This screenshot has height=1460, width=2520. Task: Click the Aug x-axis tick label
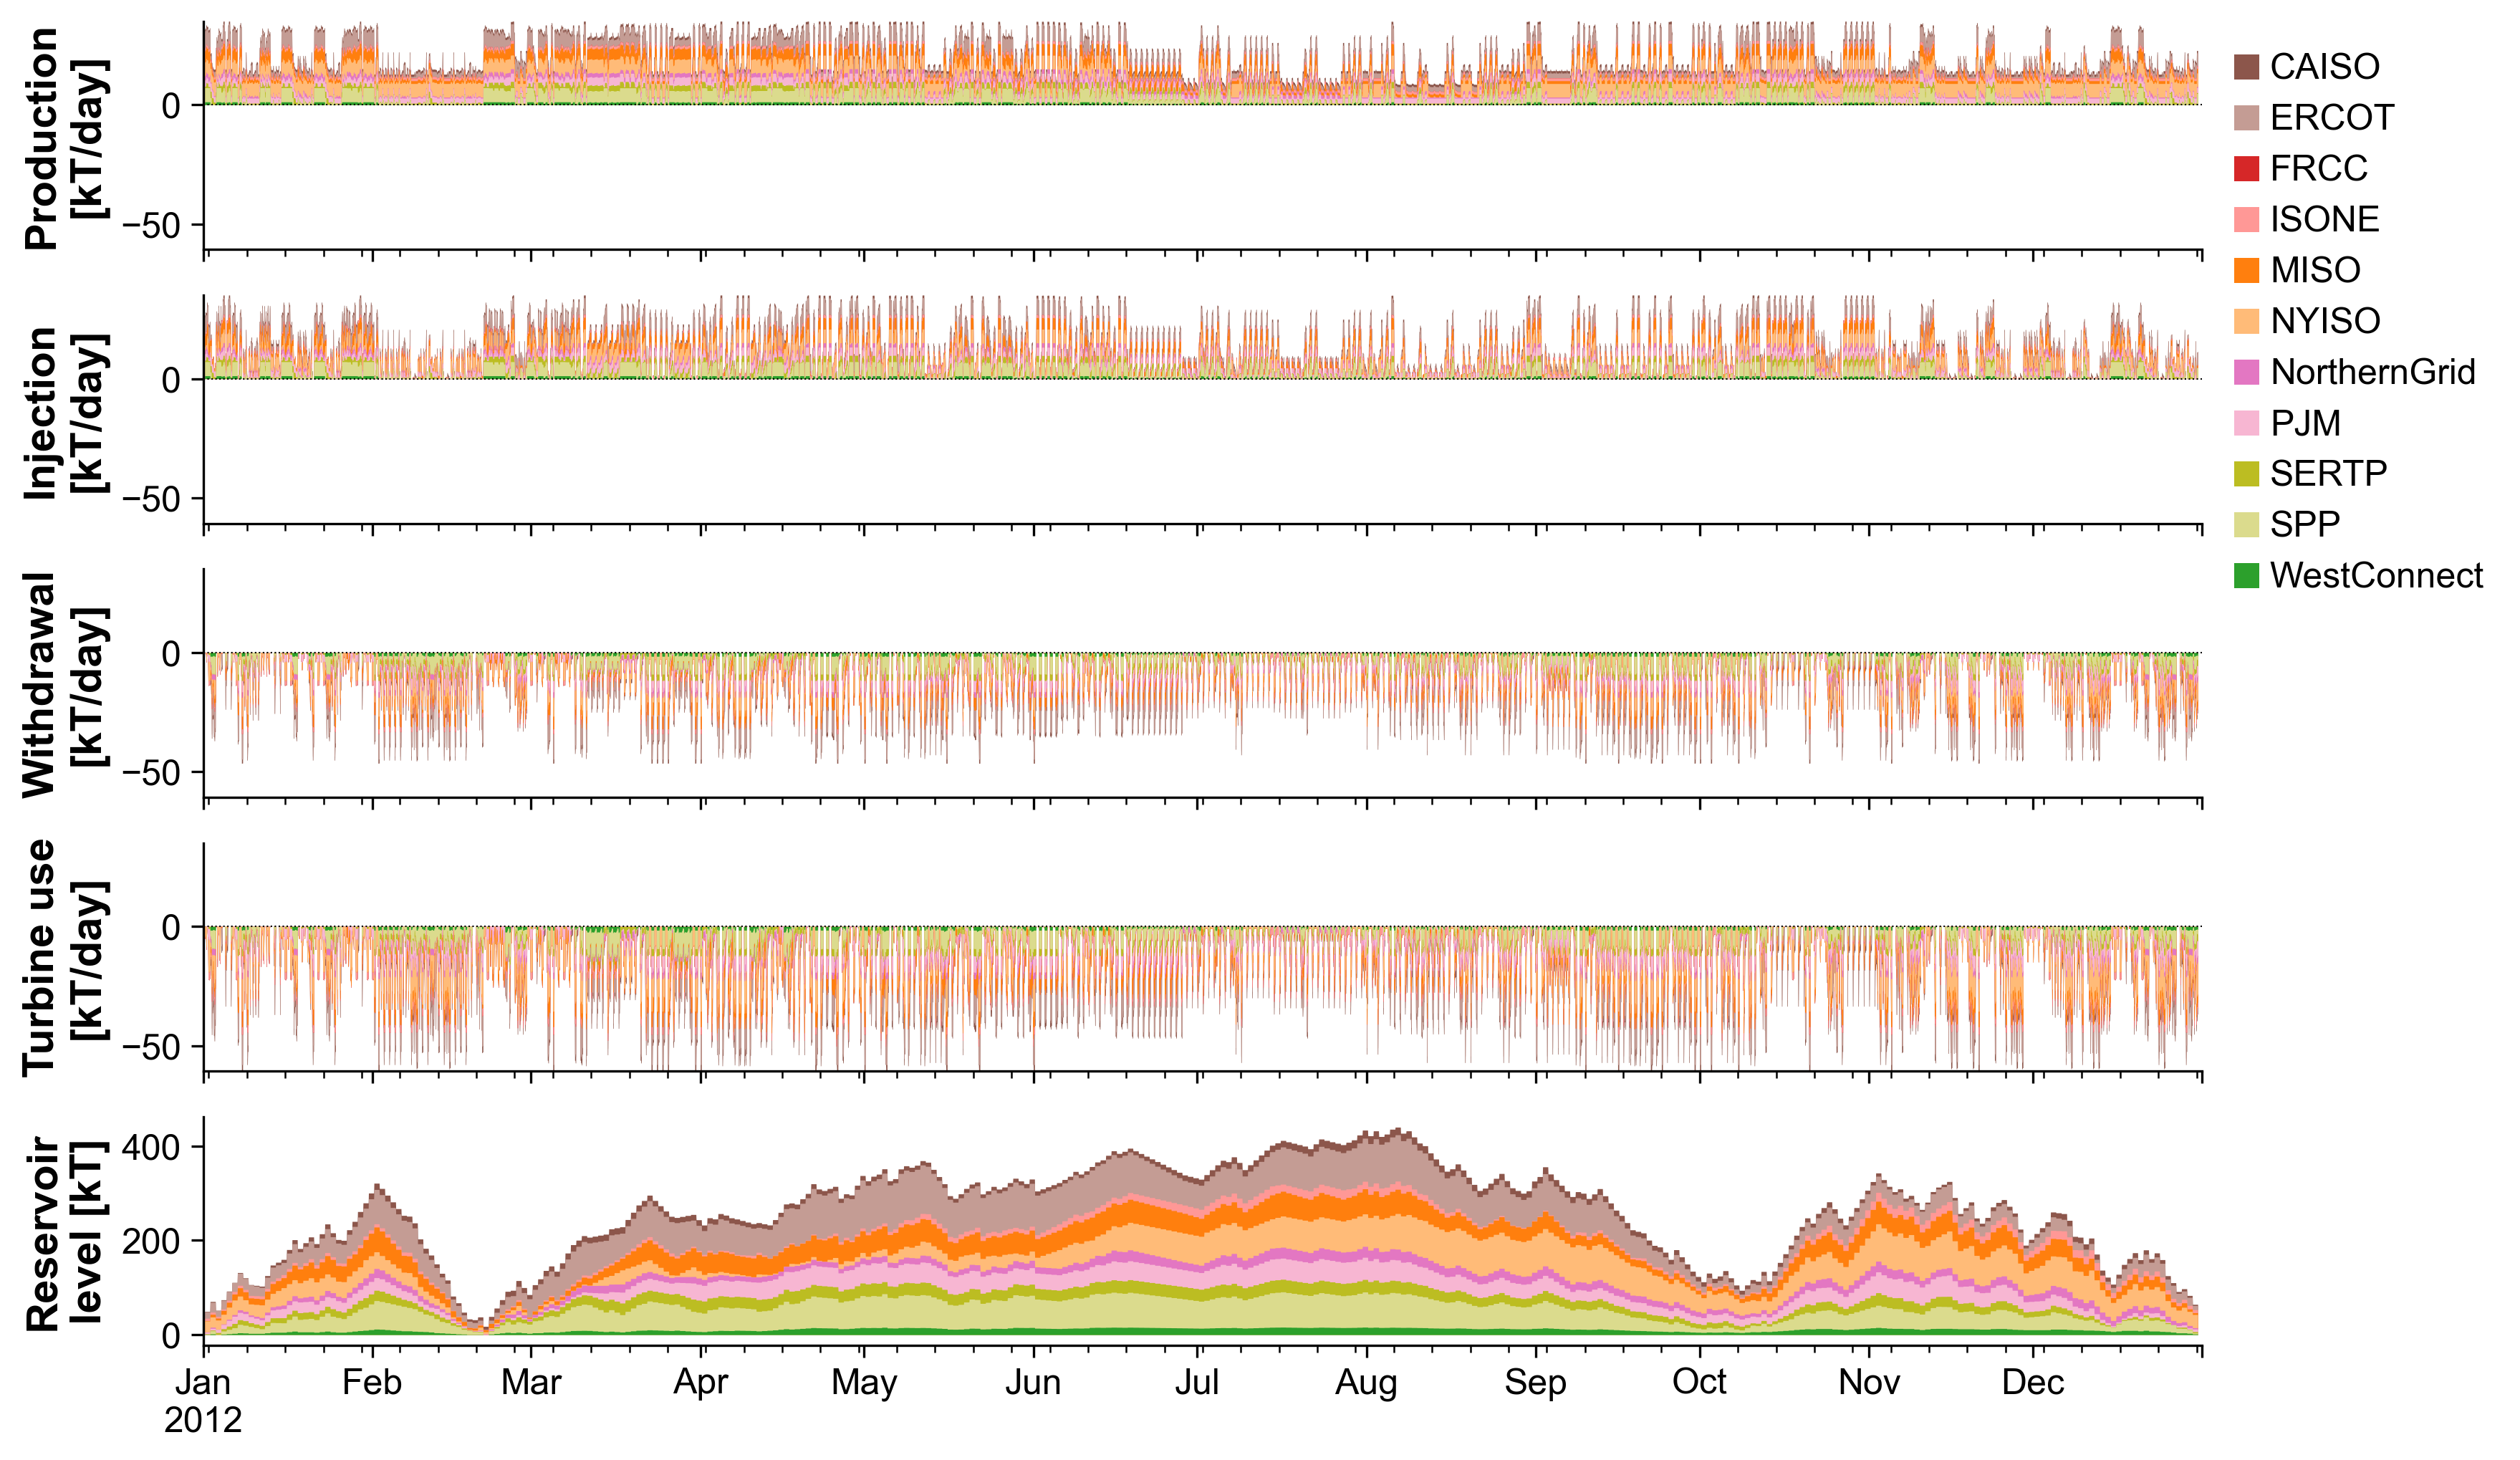click(x=1366, y=1382)
